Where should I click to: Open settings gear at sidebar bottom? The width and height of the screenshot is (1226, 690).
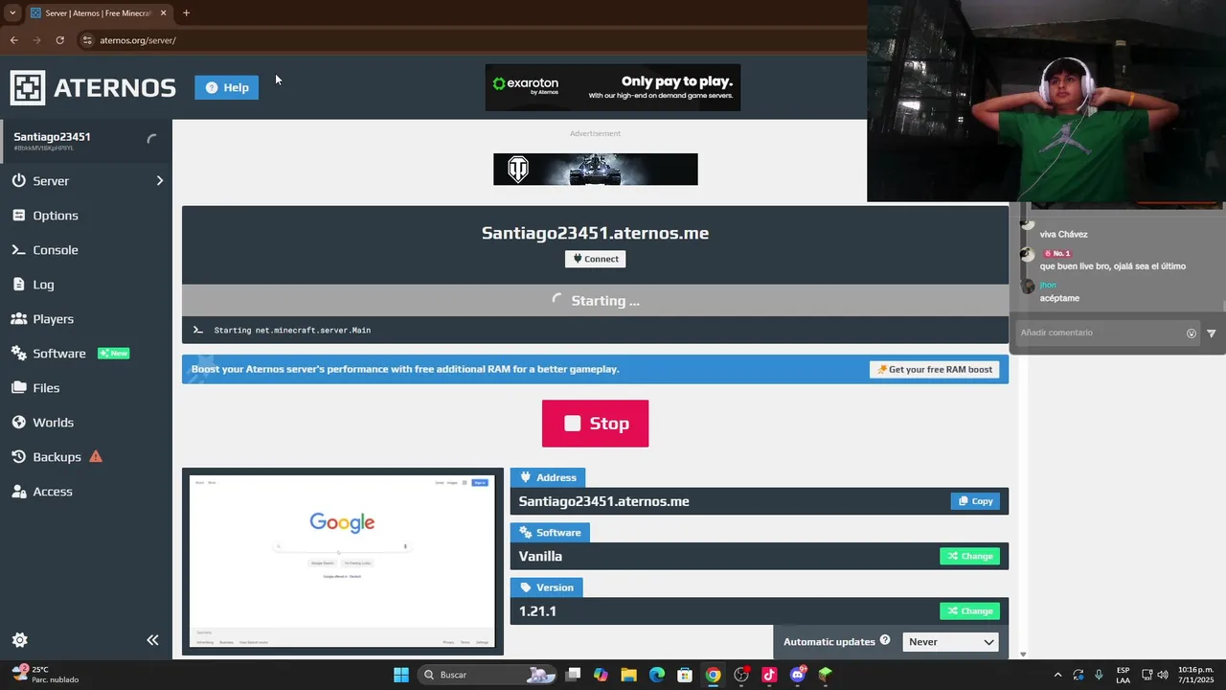click(19, 639)
